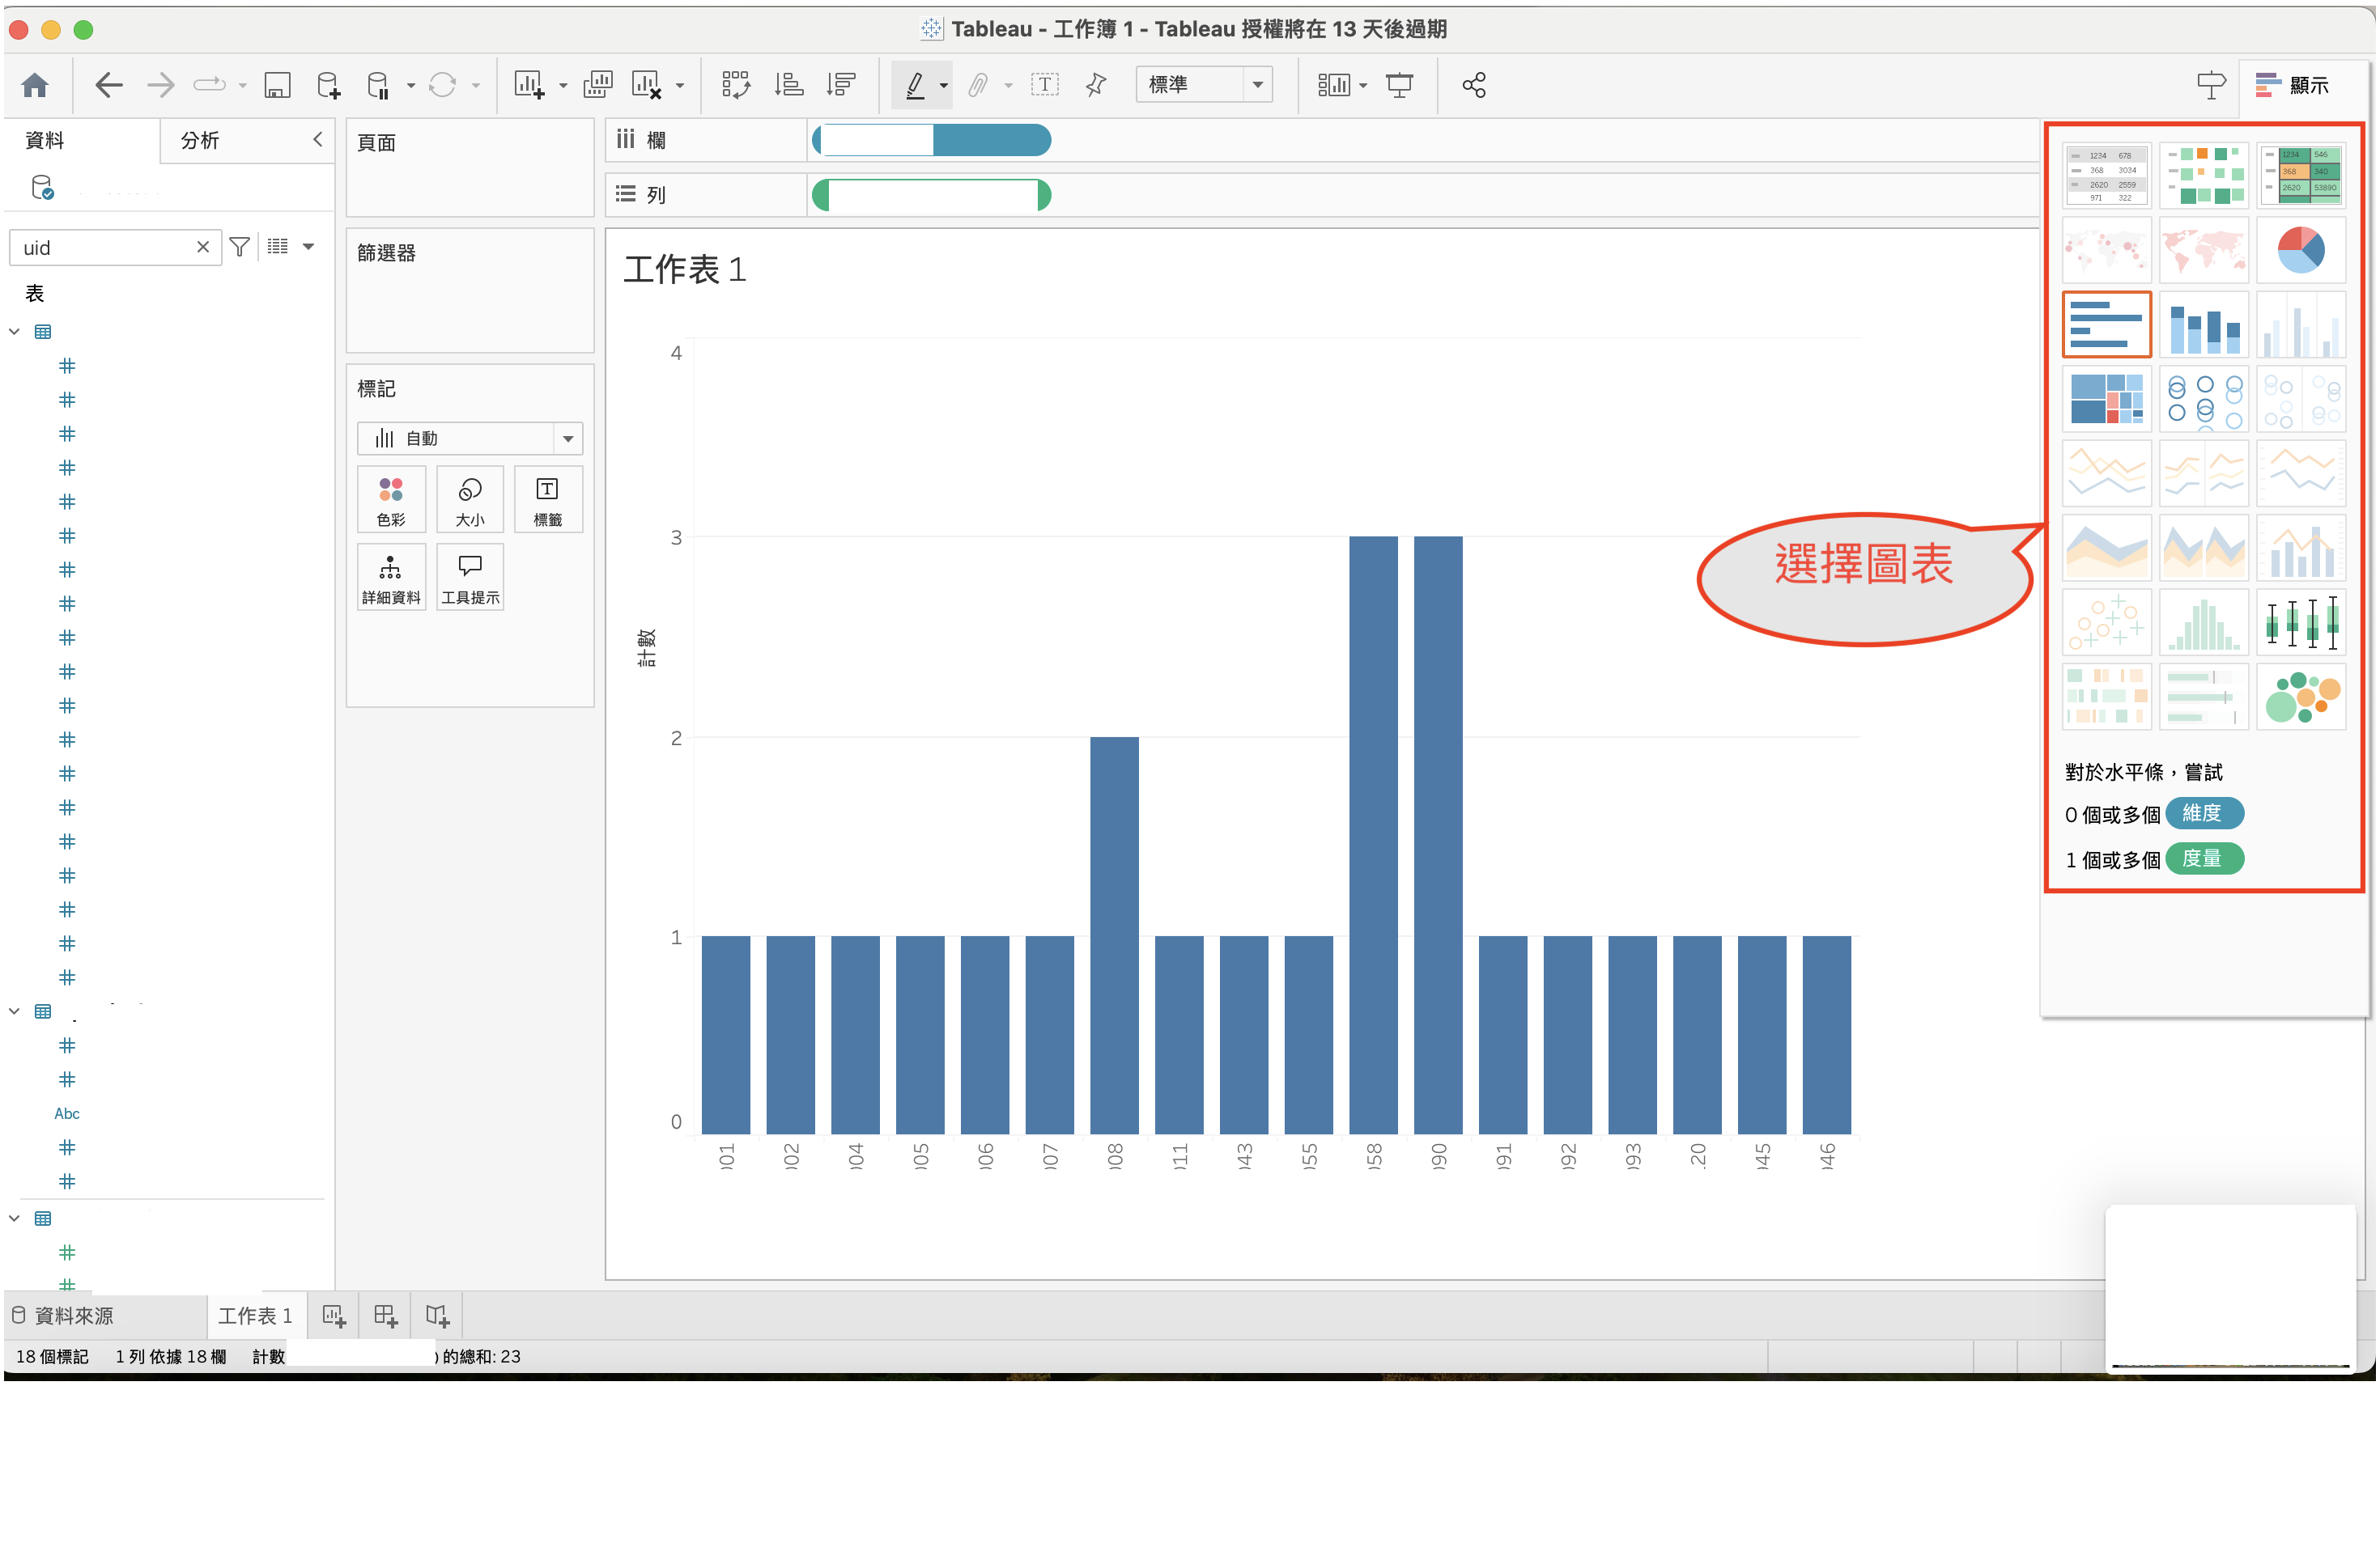Filter fields using the funnel icon
Image resolution: width=2380 pixels, height=1547 pixels.
point(239,247)
